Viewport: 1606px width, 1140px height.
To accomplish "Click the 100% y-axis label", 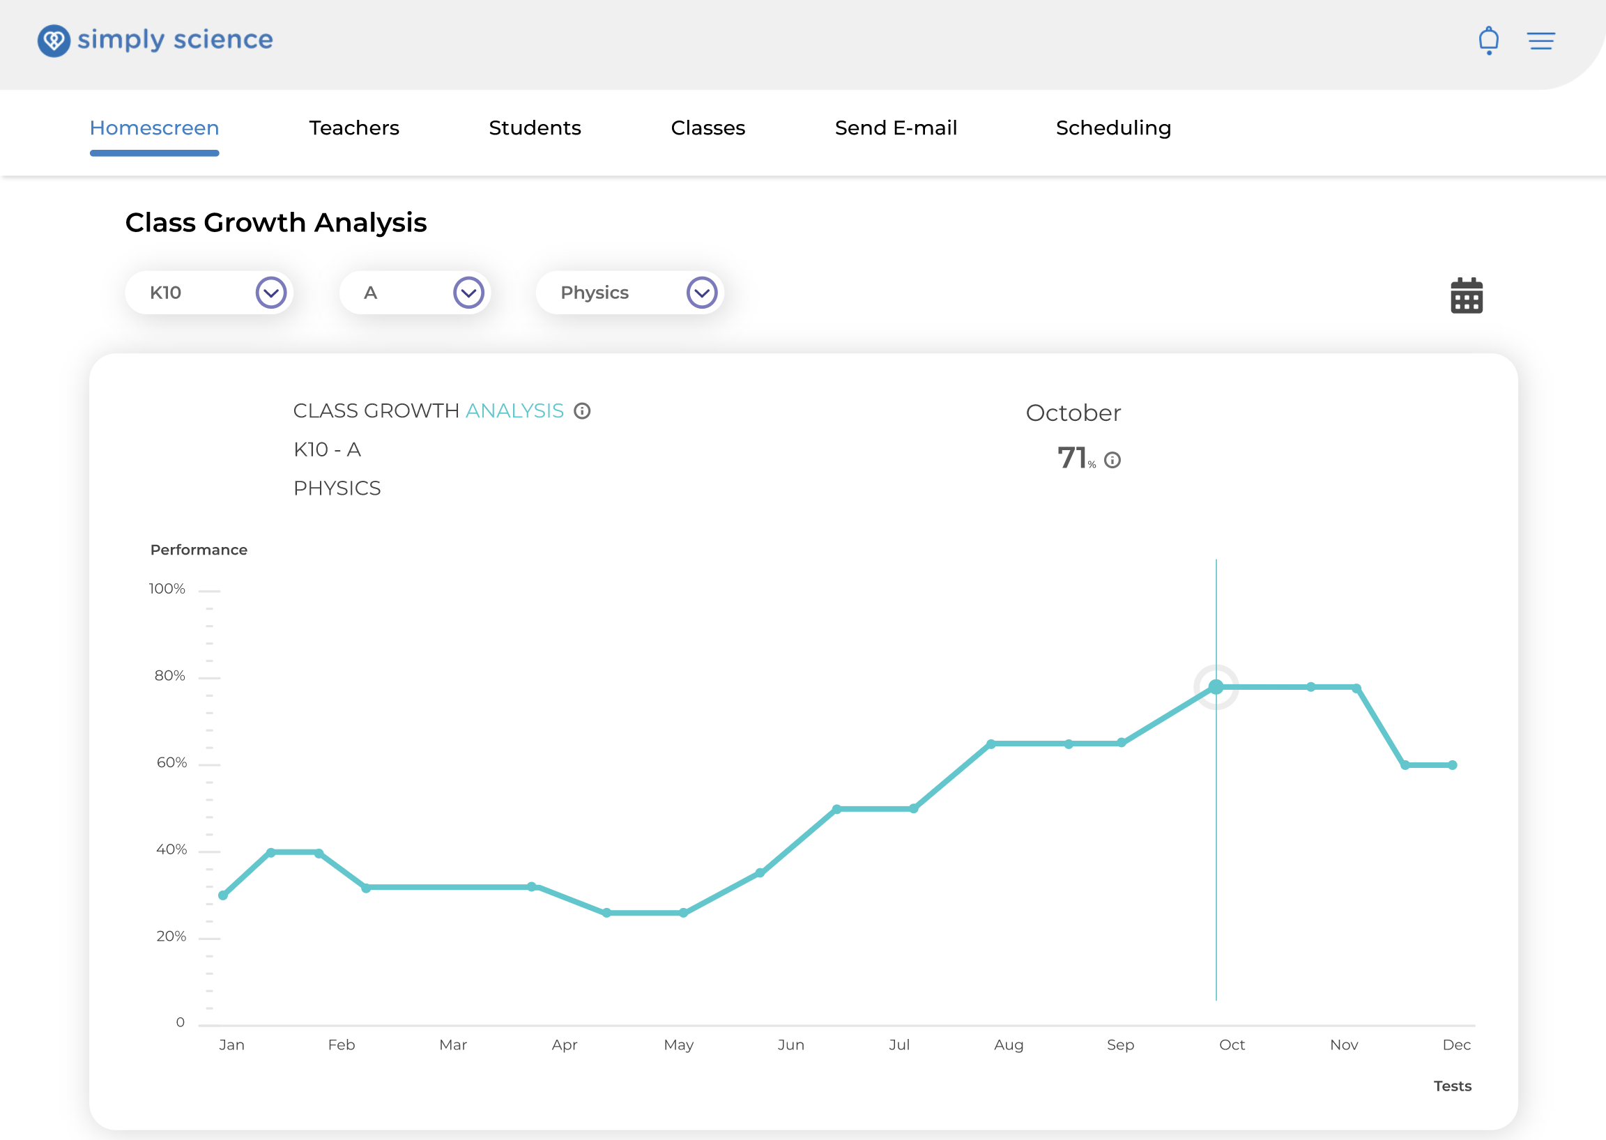I will click(x=167, y=589).
